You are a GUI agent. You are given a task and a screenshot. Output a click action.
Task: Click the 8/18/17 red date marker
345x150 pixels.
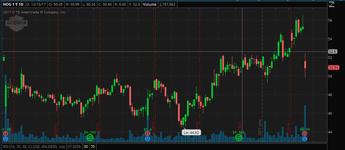(x=56, y=129)
